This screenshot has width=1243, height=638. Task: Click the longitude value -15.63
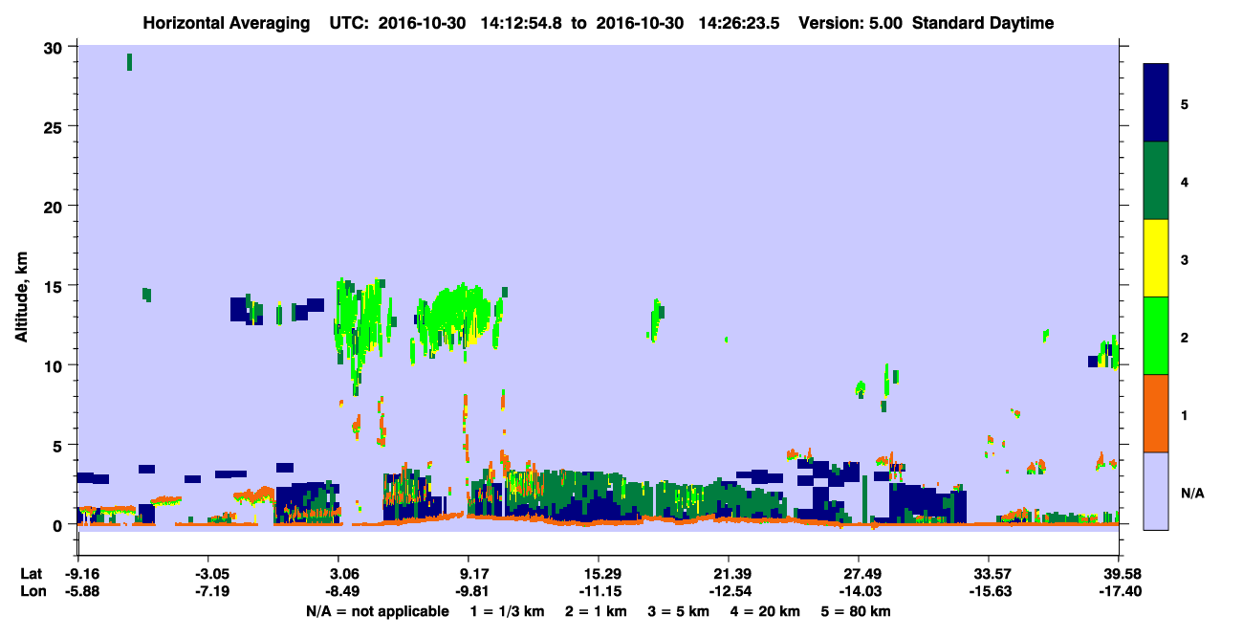click(x=989, y=591)
